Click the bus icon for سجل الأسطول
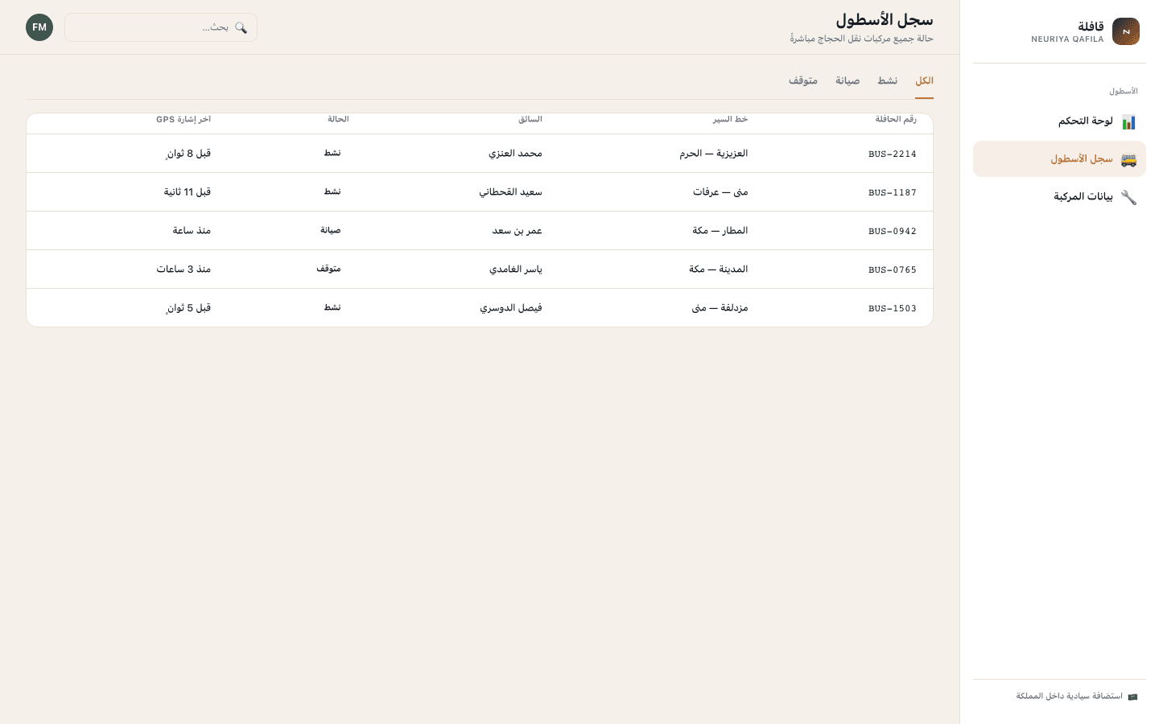This screenshot has height=724, width=1159. pyautogui.click(x=1128, y=159)
